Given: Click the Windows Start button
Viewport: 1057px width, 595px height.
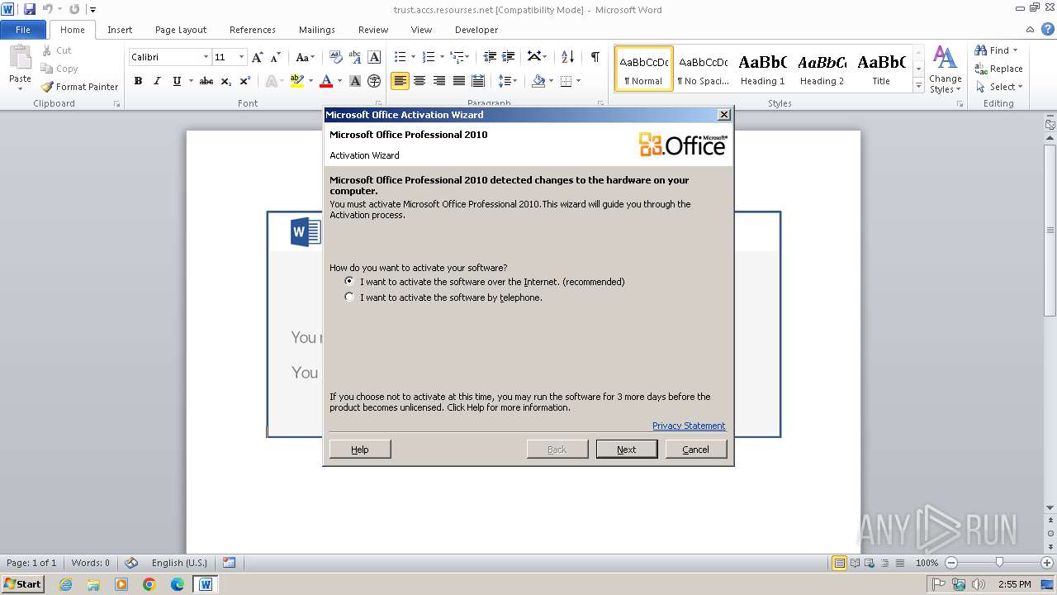Looking at the screenshot, I should [23, 584].
